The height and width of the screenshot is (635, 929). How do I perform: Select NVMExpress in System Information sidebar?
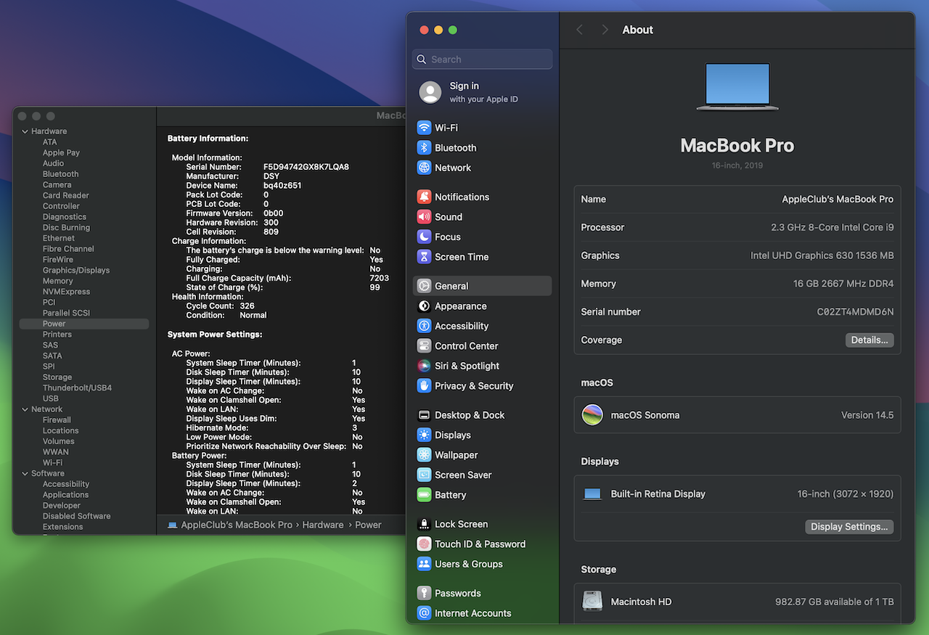pyautogui.click(x=66, y=292)
